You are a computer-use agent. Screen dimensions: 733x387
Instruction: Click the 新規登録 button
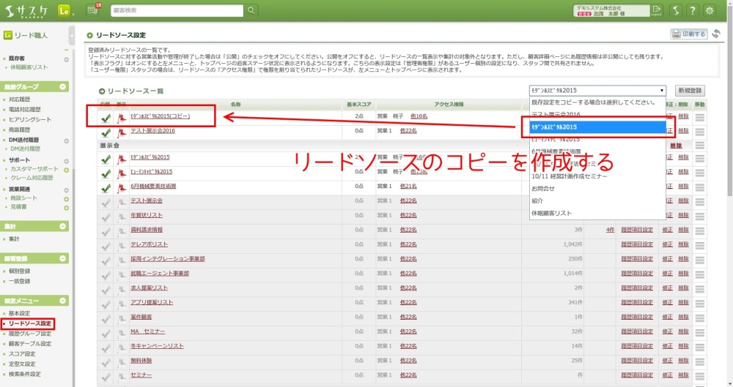point(690,91)
